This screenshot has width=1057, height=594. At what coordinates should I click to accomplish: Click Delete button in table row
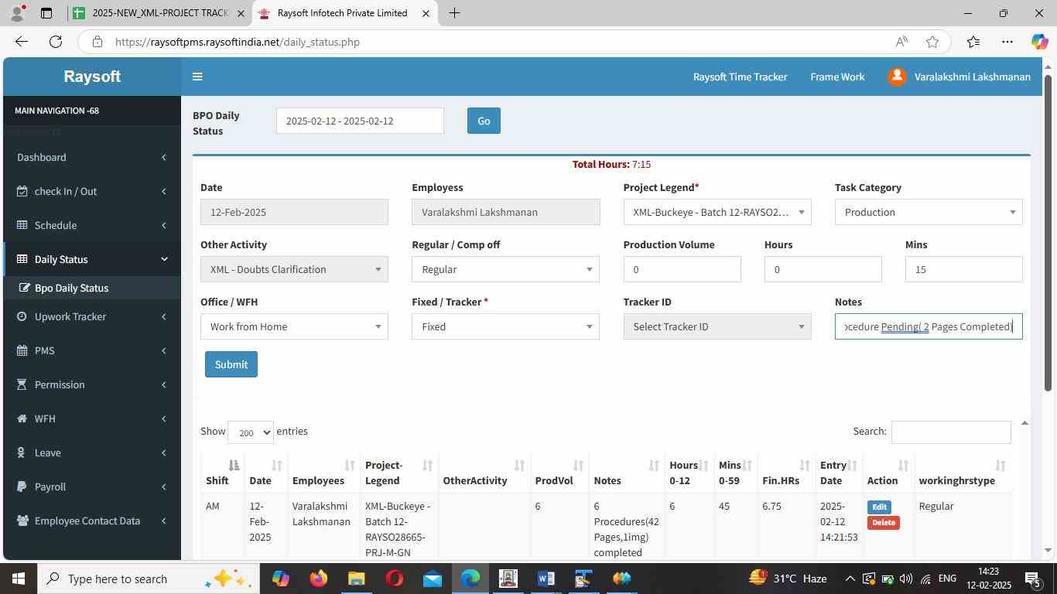point(884,523)
